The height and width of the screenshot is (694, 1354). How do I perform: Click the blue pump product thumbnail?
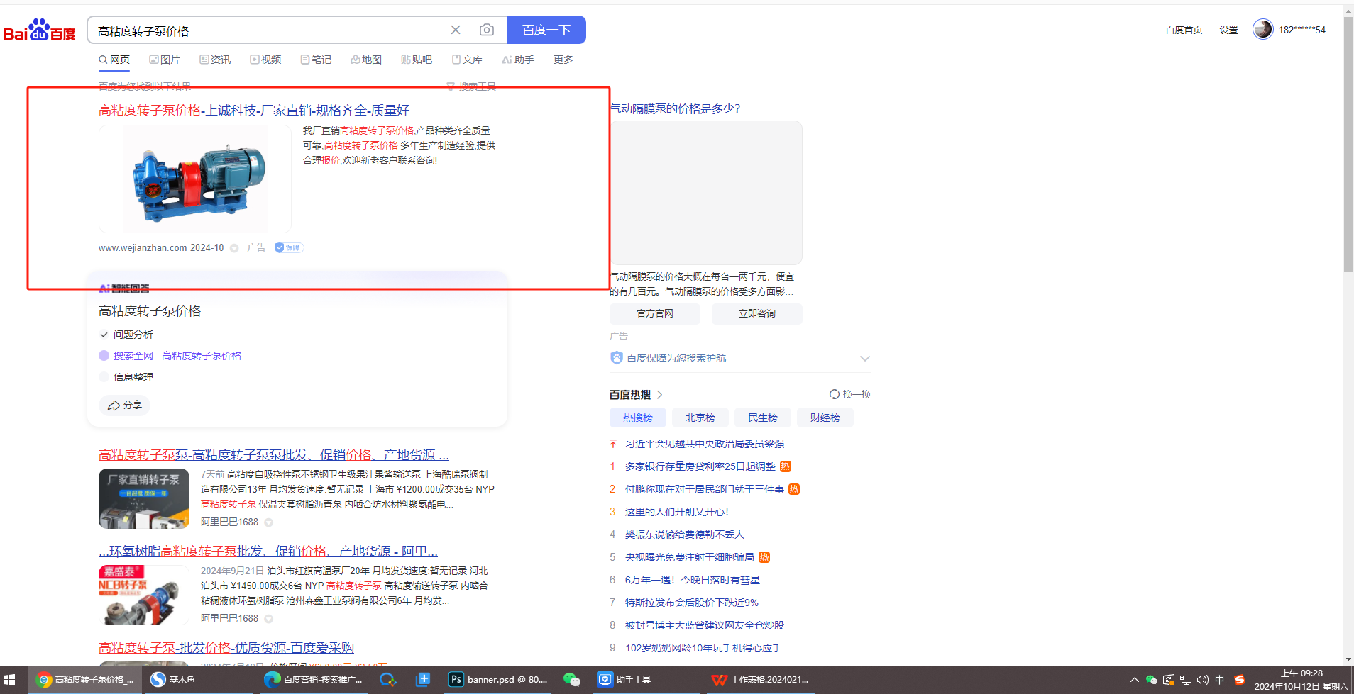pos(195,179)
